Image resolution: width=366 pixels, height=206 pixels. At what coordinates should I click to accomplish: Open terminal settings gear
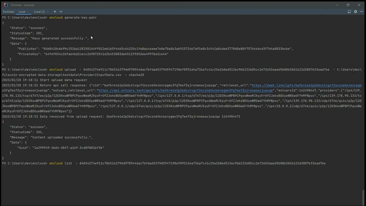coord(355,12)
